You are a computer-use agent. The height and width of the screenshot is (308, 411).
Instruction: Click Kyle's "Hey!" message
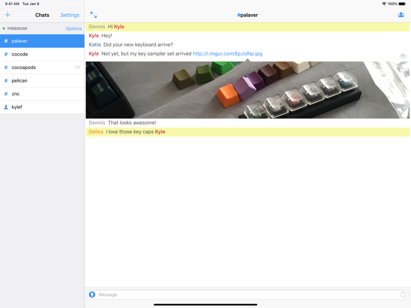point(107,36)
